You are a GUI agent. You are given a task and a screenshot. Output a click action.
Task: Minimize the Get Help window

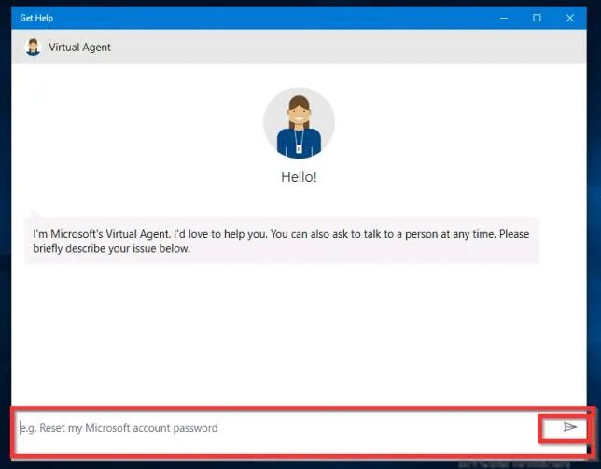(x=504, y=18)
